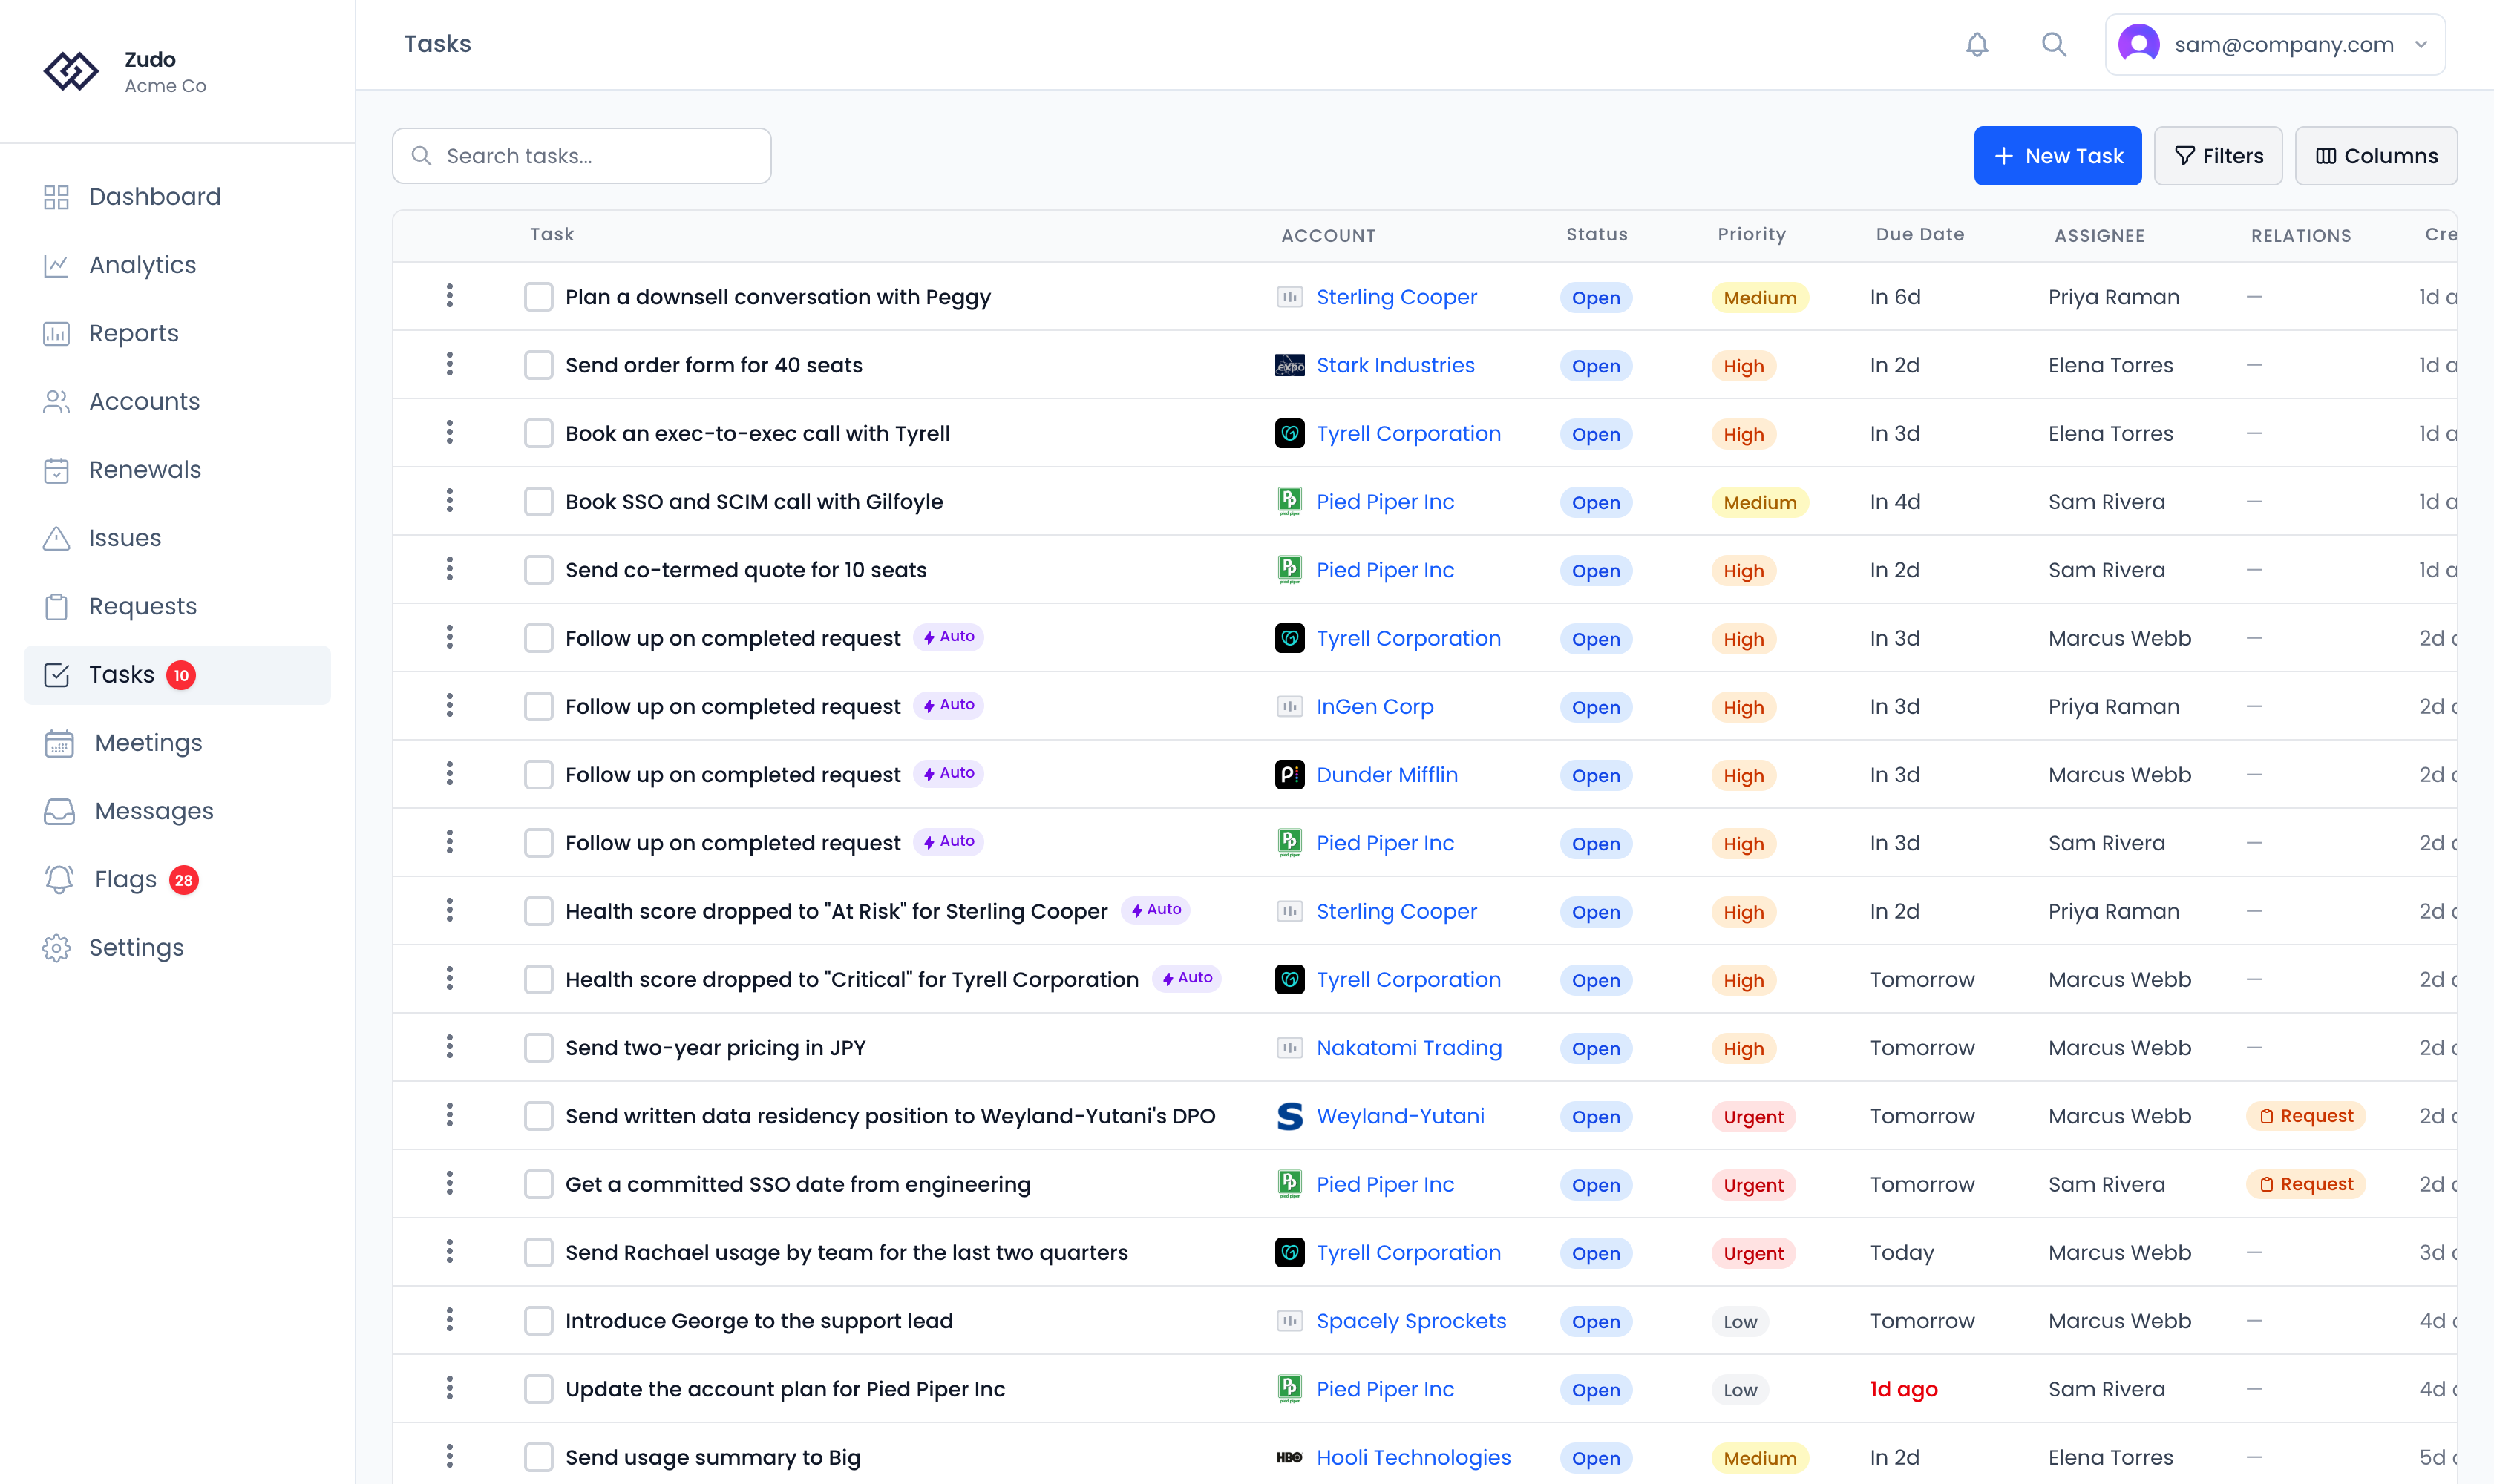Switch to the Messages section
The height and width of the screenshot is (1484, 2494).
(177, 811)
